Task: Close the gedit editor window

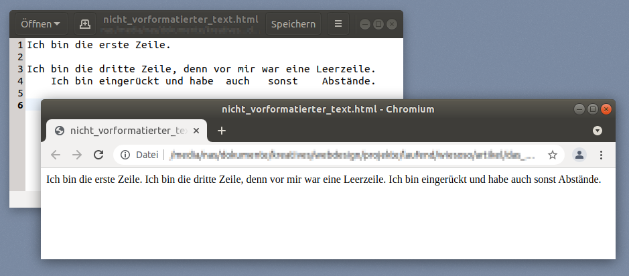Action: [391, 25]
